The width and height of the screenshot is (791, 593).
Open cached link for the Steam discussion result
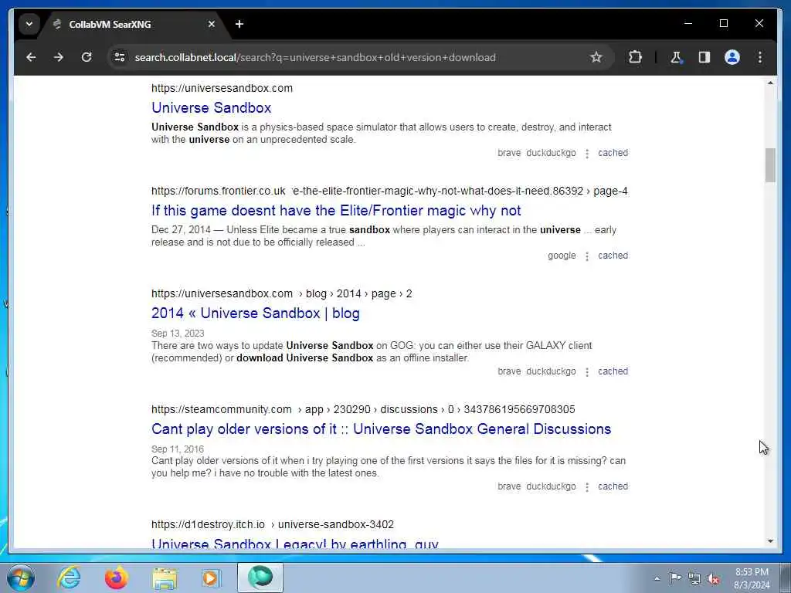pyautogui.click(x=613, y=486)
